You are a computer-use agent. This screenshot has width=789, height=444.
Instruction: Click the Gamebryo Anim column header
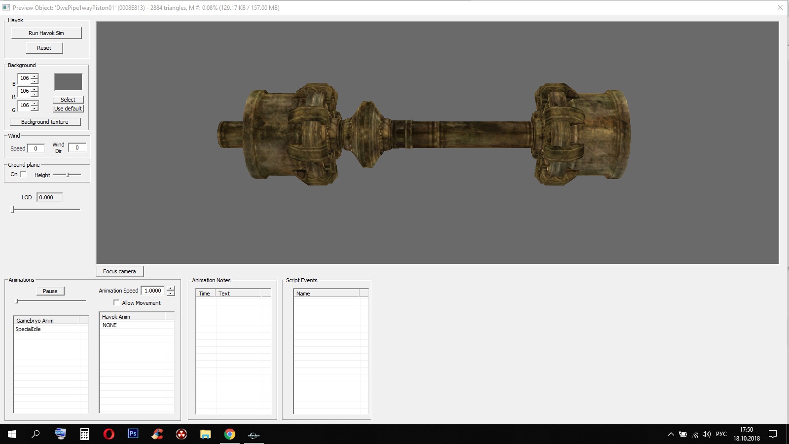point(46,321)
